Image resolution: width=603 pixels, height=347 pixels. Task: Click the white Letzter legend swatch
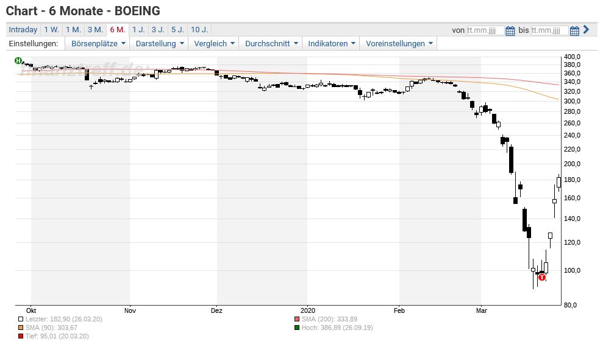[21, 320]
